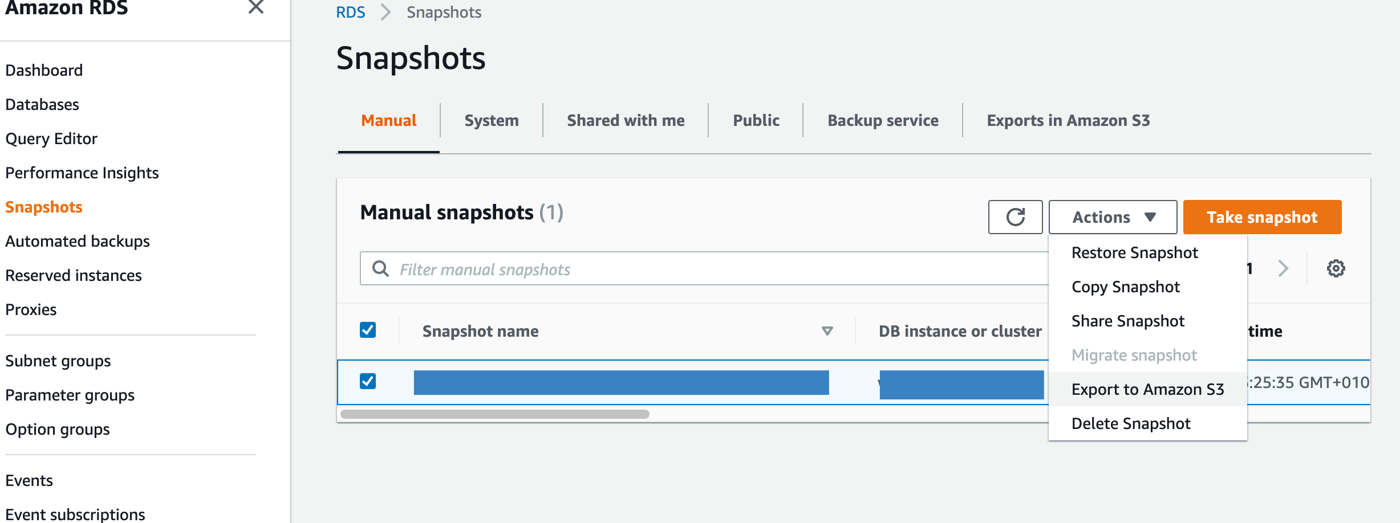Select Restore Snapshot from Actions menu

[1134, 252]
